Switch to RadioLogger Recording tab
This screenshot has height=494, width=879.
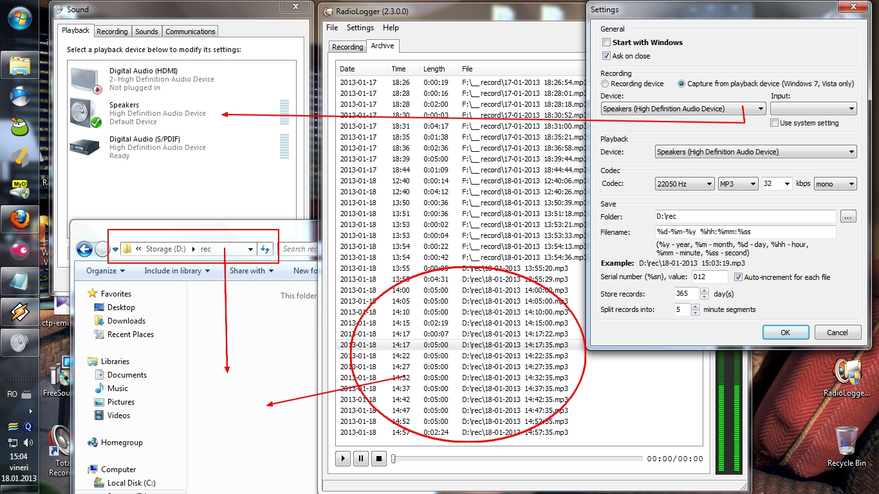[x=347, y=47]
